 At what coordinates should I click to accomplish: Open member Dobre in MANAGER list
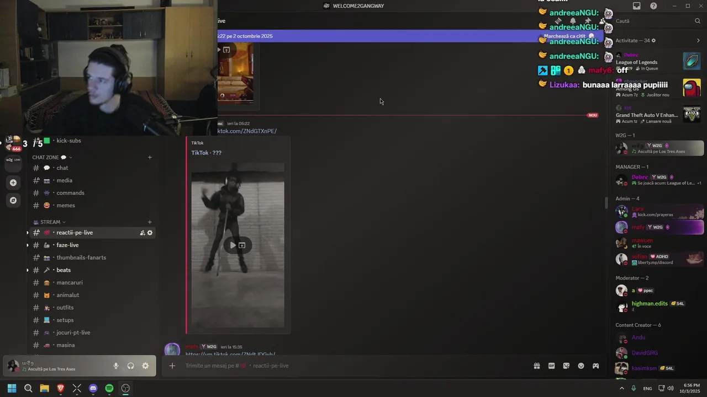658,180
